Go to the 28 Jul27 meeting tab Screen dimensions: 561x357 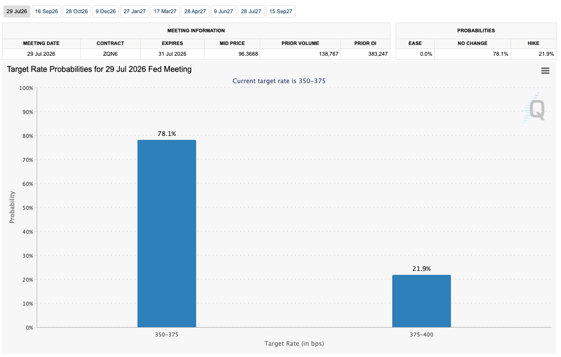(251, 11)
